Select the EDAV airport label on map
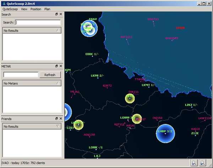This screenshot has height=168, width=213. click(x=93, y=19)
